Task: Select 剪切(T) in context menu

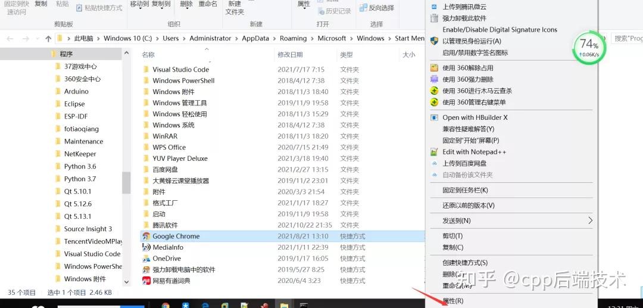Action: (x=452, y=236)
